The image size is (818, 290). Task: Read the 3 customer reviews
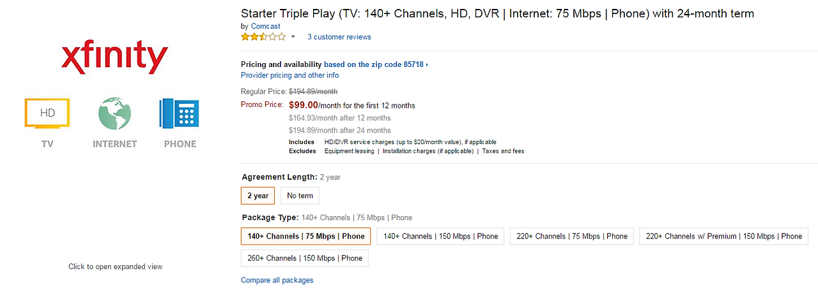(x=339, y=37)
